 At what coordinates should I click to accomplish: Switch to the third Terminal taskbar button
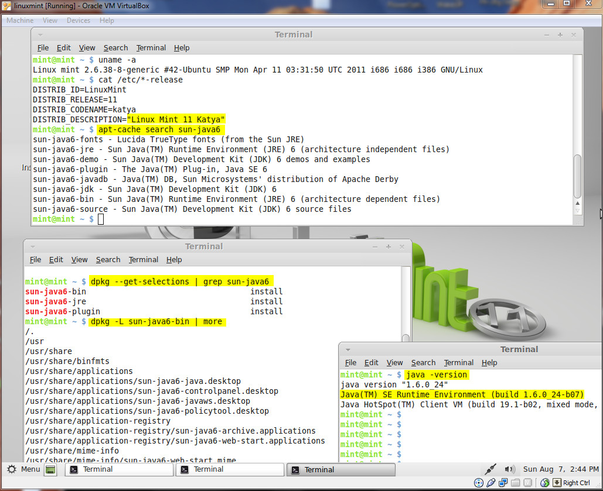tap(340, 469)
